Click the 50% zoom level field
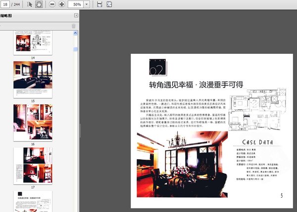The image size is (297, 212). click(76, 4)
